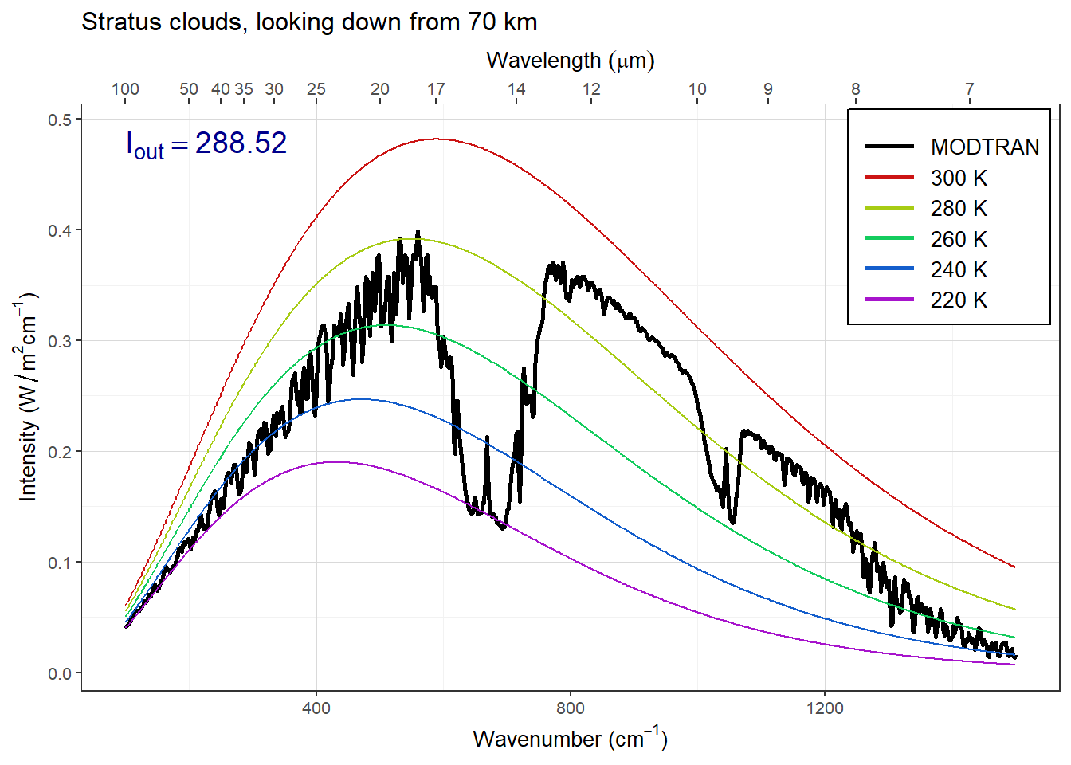
Task: Click the 12 μm wavelength tick label
Action: (591, 89)
